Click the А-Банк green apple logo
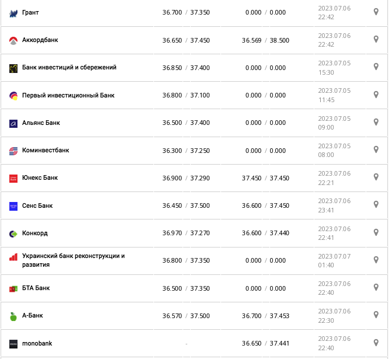This screenshot has width=389, height=359. 13,316
